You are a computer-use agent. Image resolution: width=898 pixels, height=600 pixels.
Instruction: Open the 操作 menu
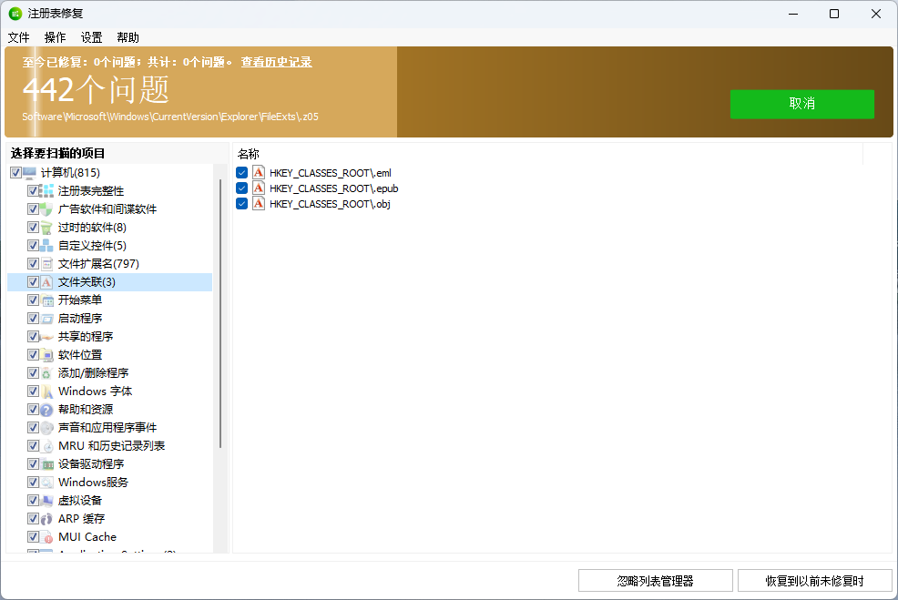[55, 38]
